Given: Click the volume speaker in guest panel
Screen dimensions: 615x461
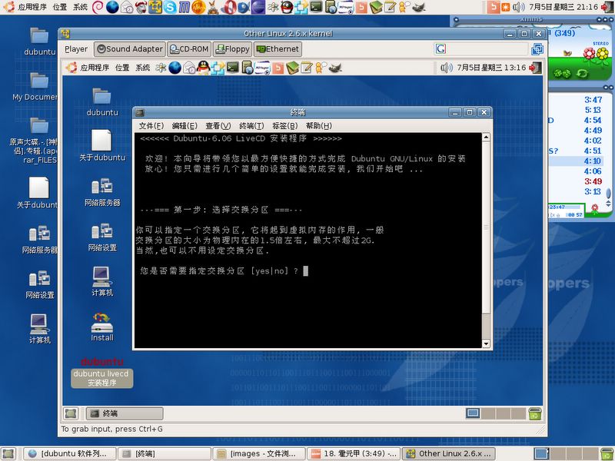Looking at the screenshot, I should click(x=446, y=68).
